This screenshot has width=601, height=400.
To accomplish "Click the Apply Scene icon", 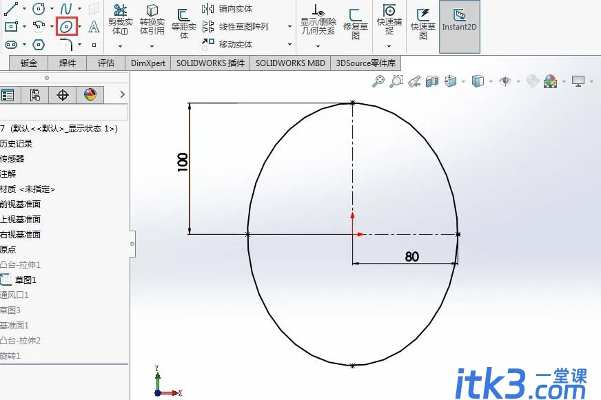I will click(x=551, y=81).
